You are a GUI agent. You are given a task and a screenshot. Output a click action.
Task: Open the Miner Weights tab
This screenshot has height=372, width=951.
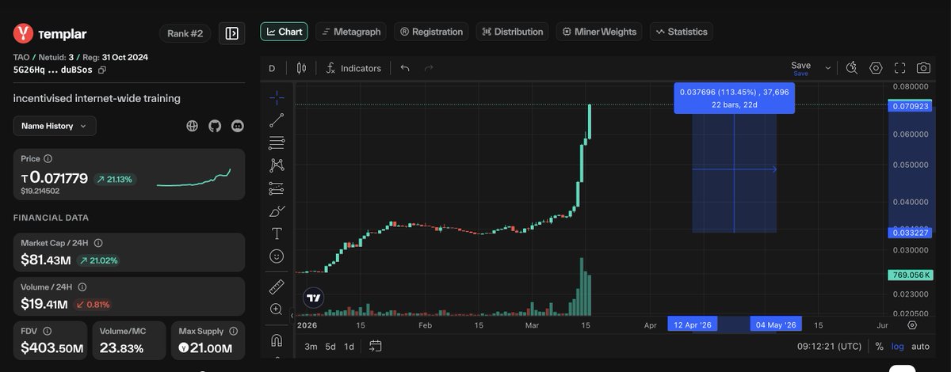coord(599,32)
